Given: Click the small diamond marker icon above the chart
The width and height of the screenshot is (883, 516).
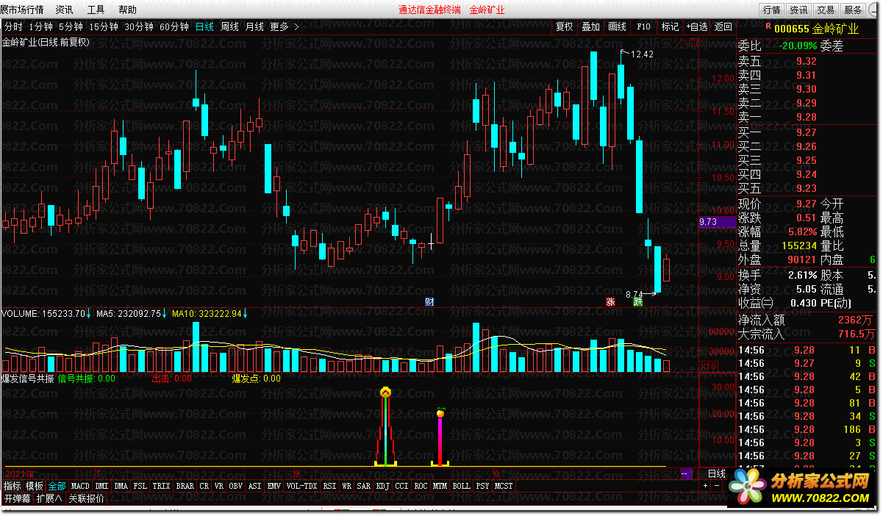Looking at the screenshot, I should (x=683, y=42).
